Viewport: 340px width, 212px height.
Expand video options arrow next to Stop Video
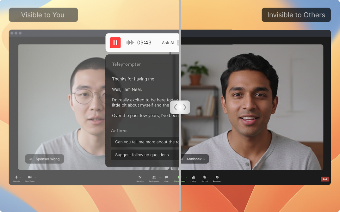click(x=35, y=177)
